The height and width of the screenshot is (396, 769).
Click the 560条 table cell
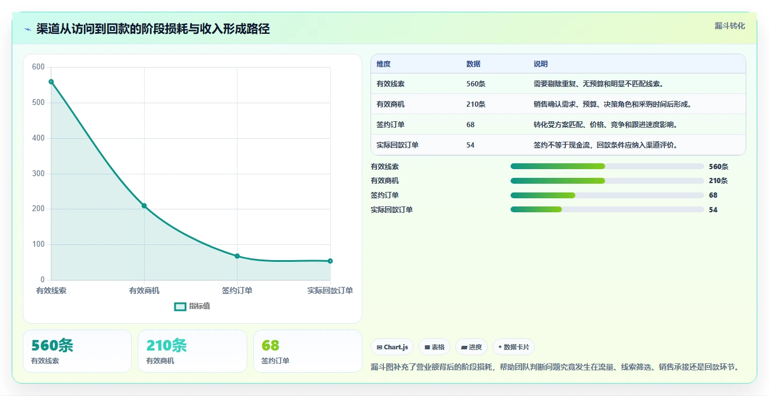coord(476,84)
